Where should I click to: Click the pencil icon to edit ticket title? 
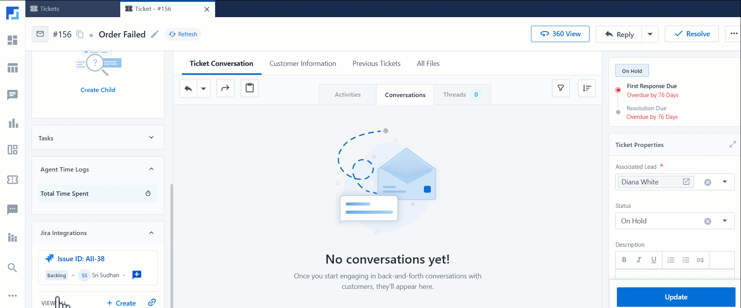coord(155,34)
